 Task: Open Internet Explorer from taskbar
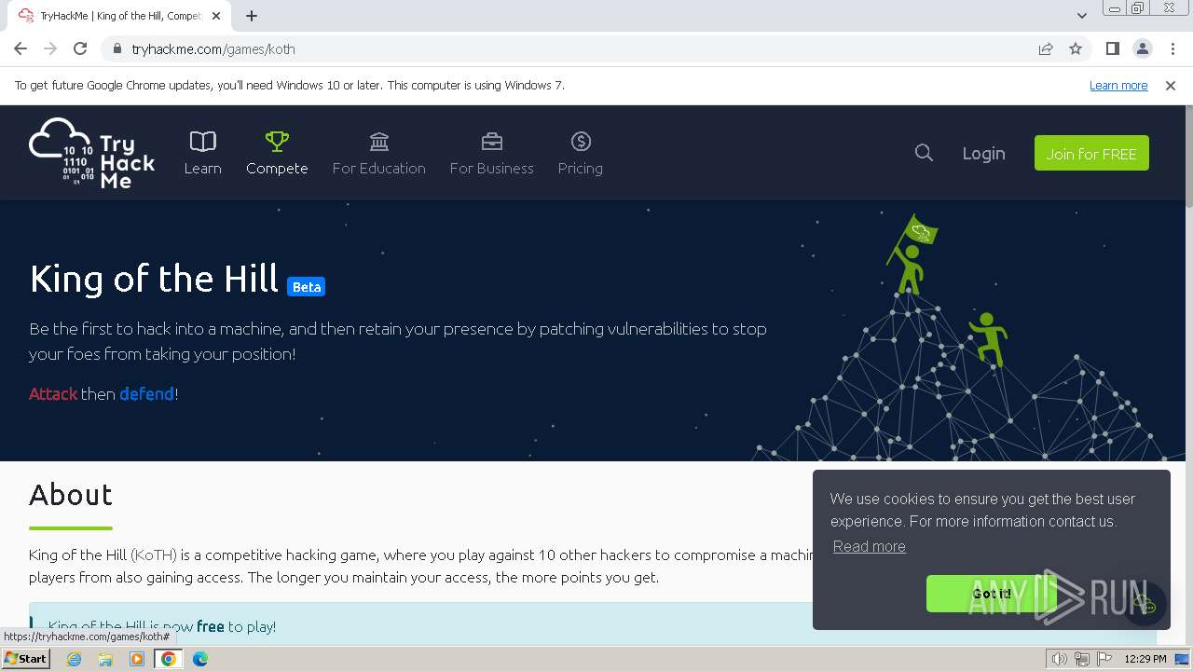pyautogui.click(x=74, y=659)
